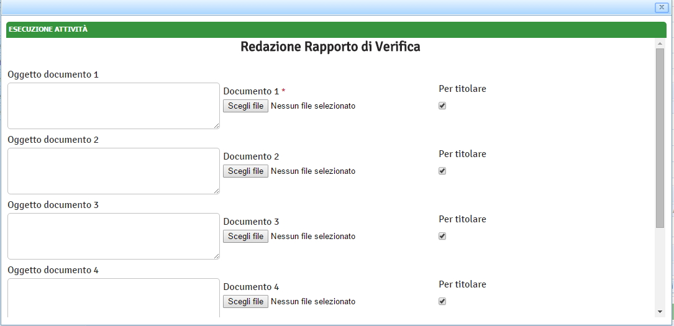Click resize corner of Oggetto documento 3 box

[216, 256]
